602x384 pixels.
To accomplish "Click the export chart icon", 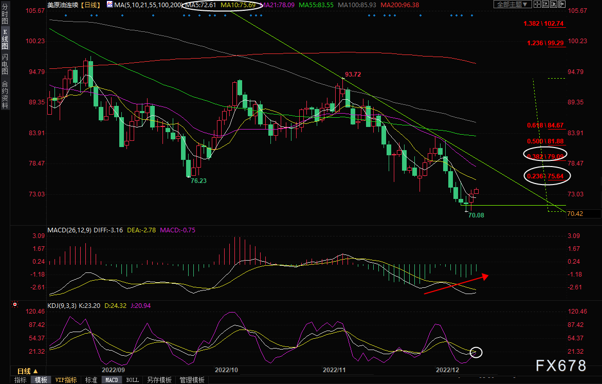I will [x=562, y=4].
